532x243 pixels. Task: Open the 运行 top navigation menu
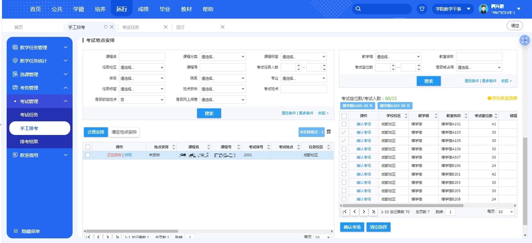click(x=122, y=9)
